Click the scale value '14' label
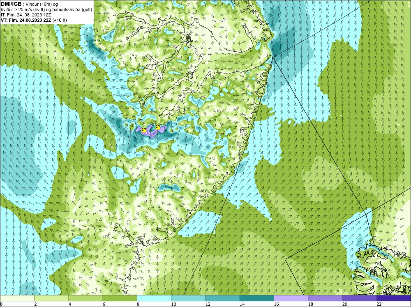Screen dimensions: 411x307 [242, 304]
